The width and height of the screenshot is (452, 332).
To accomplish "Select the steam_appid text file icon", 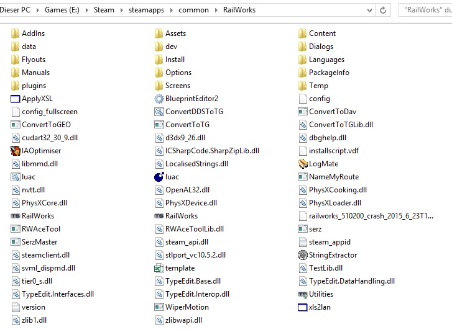I will [303, 242].
